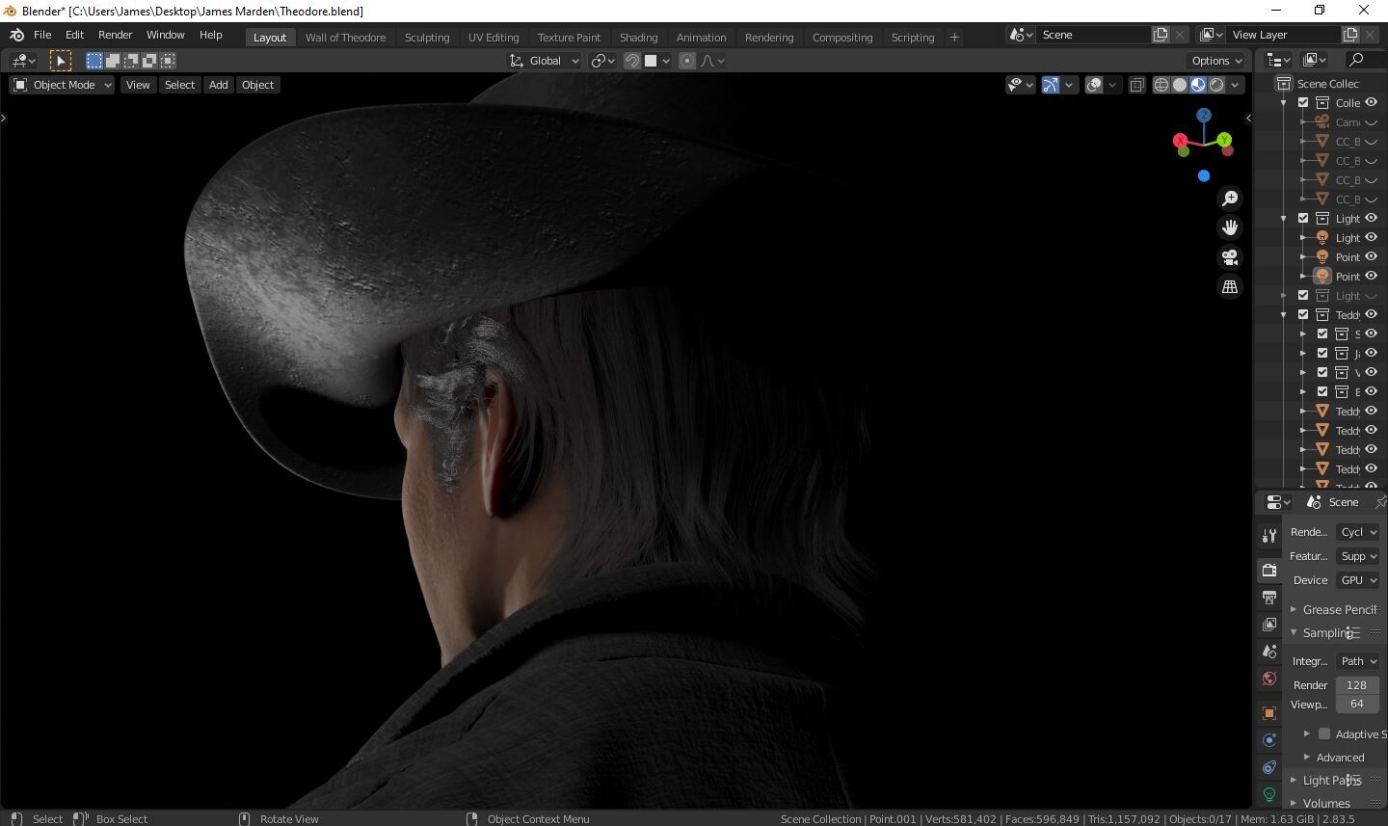Open Object properties tab icon
1388x826 pixels.
point(1269,713)
